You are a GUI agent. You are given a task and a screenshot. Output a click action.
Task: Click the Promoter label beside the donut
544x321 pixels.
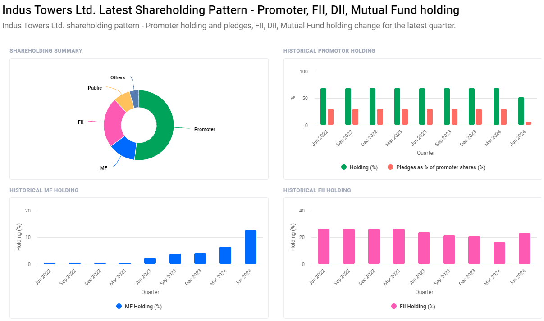(205, 129)
